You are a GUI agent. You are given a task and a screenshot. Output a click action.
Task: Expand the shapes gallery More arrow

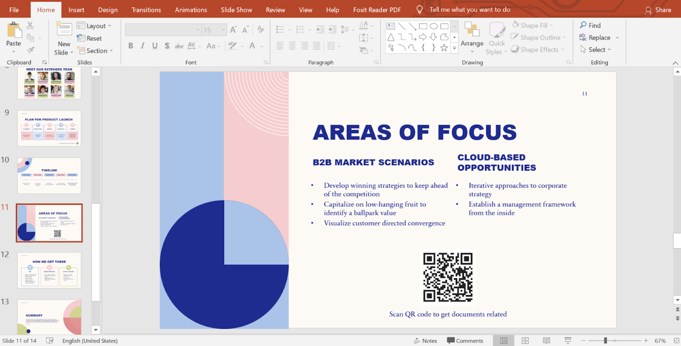pos(454,48)
